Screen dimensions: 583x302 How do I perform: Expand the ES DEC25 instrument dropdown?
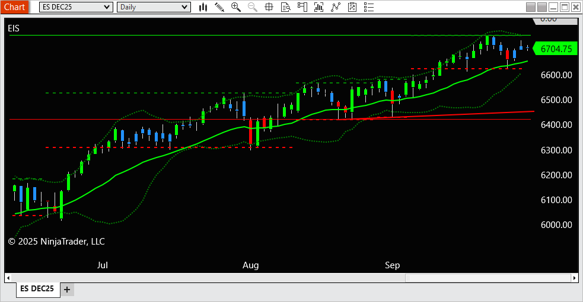(x=76, y=7)
